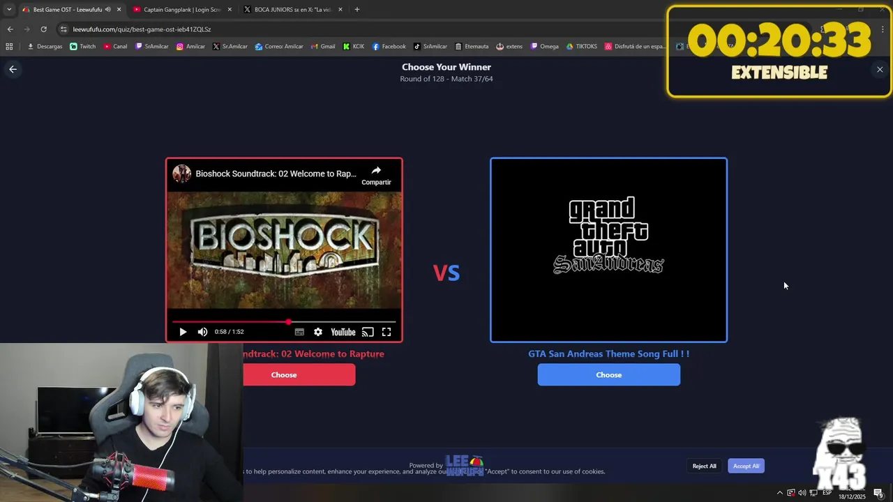This screenshot has width=893, height=502.
Task: Open the Bioshock video channel avatar
Action: [181, 174]
